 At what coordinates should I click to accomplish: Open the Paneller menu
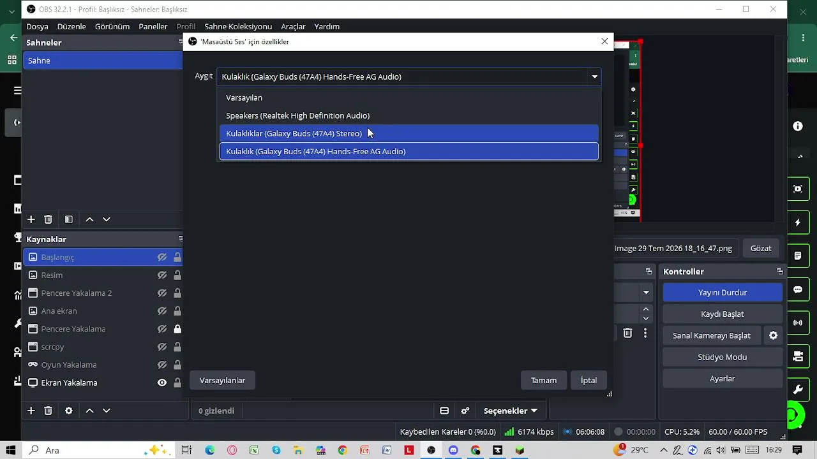point(153,26)
